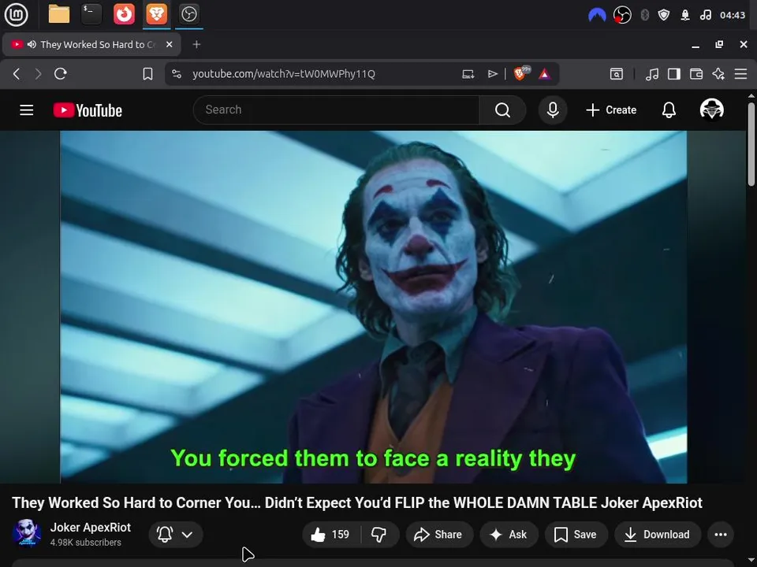The height and width of the screenshot is (567, 757).
Task: Reload the YouTube page
Action: (x=61, y=74)
